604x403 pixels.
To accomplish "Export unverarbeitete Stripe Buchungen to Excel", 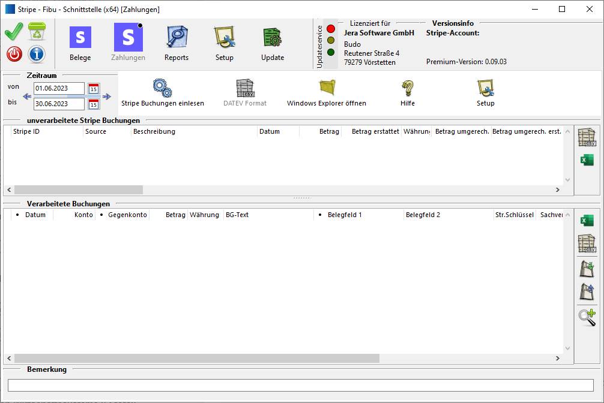I will 587,160.
